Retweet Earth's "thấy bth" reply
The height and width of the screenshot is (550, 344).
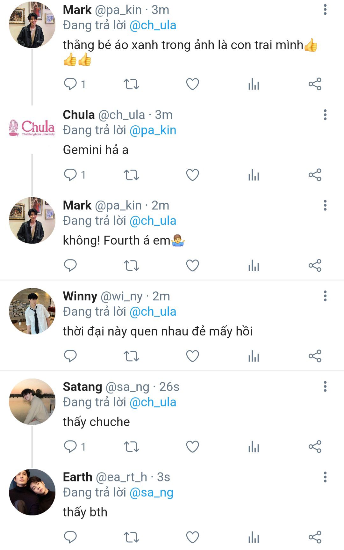[131, 537]
